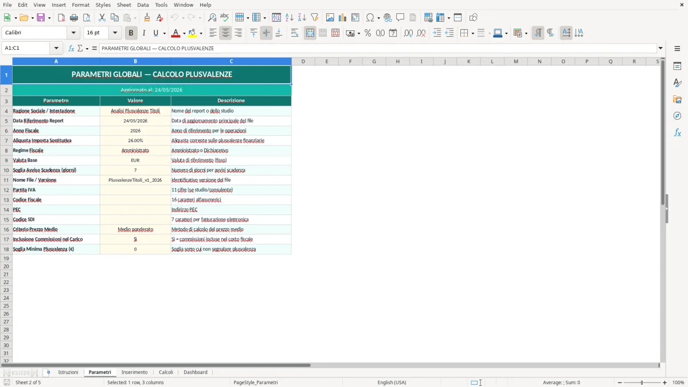Viewport: 688px width, 387px height.
Task: Click Clear Direct Formatting icon
Action: pos(159,18)
